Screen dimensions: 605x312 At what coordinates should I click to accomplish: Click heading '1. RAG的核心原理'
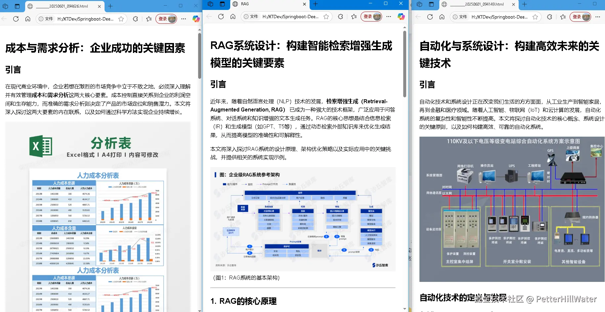[x=243, y=301]
